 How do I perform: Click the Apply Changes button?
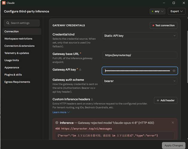click(x=174, y=145)
